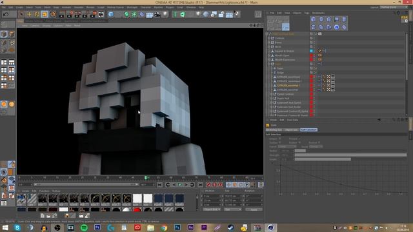The height and width of the screenshot is (232, 413).
Task: Toggle Autokeying red button
Action: click(x=214, y=185)
